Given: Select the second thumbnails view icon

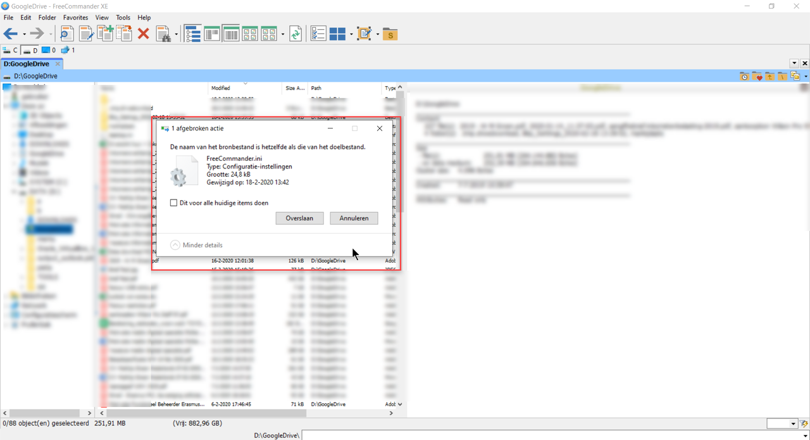Looking at the screenshot, I should [269, 34].
